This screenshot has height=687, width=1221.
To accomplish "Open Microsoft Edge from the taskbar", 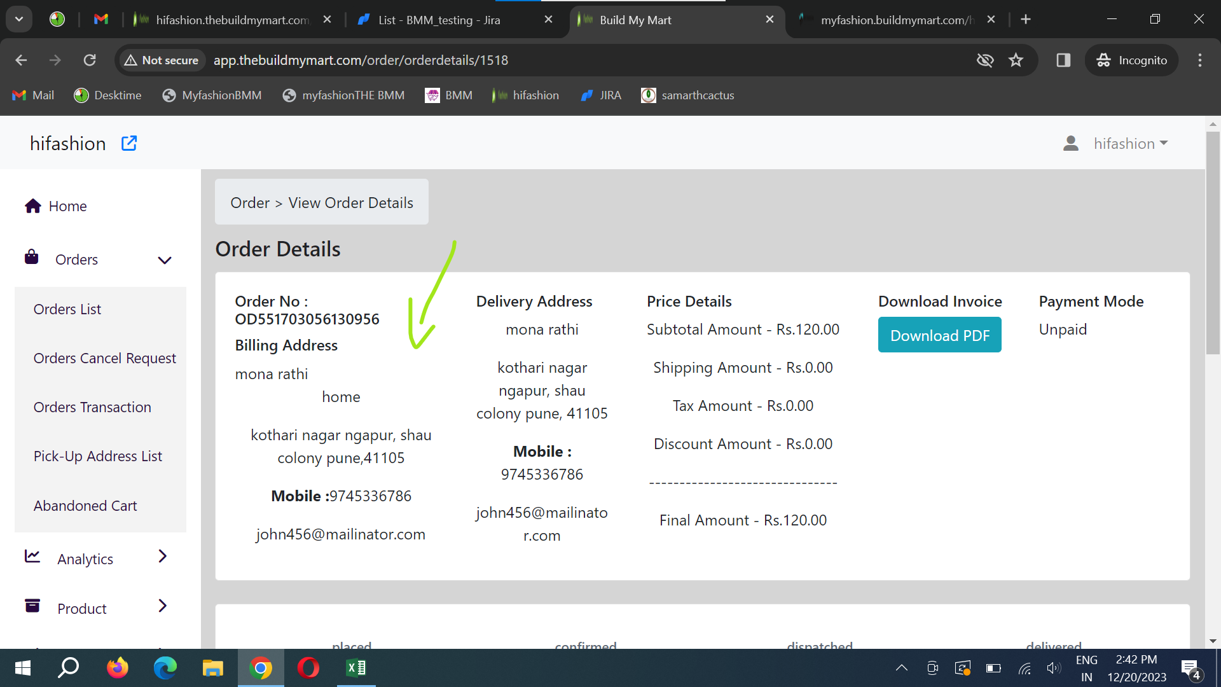I will coord(165,668).
